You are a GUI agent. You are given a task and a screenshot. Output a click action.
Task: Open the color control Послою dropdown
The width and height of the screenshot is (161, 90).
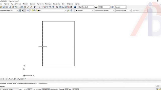click(x=85, y=10)
